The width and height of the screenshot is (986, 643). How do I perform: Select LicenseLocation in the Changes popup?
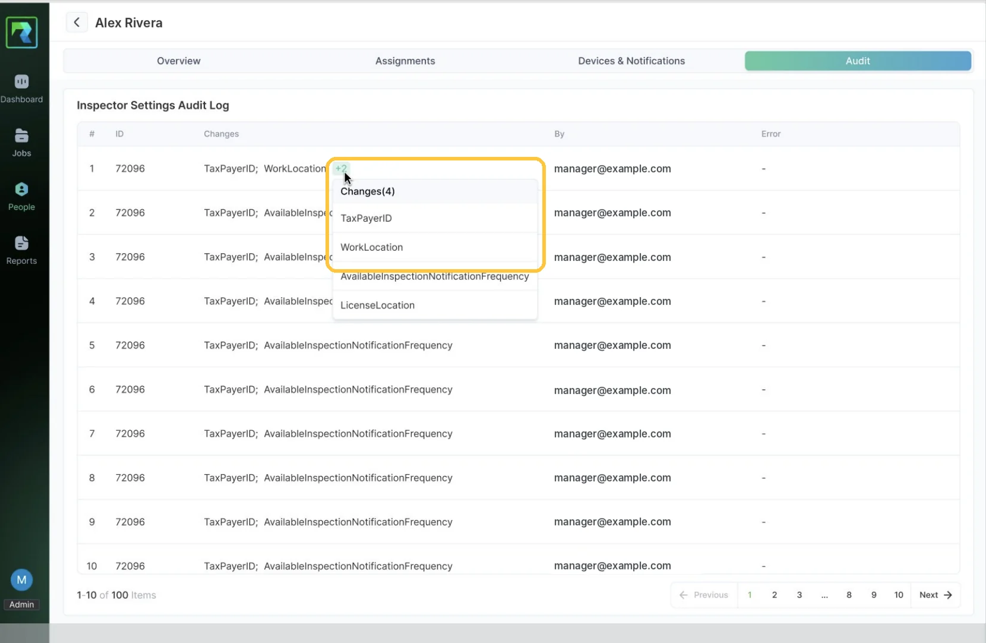[435, 305]
